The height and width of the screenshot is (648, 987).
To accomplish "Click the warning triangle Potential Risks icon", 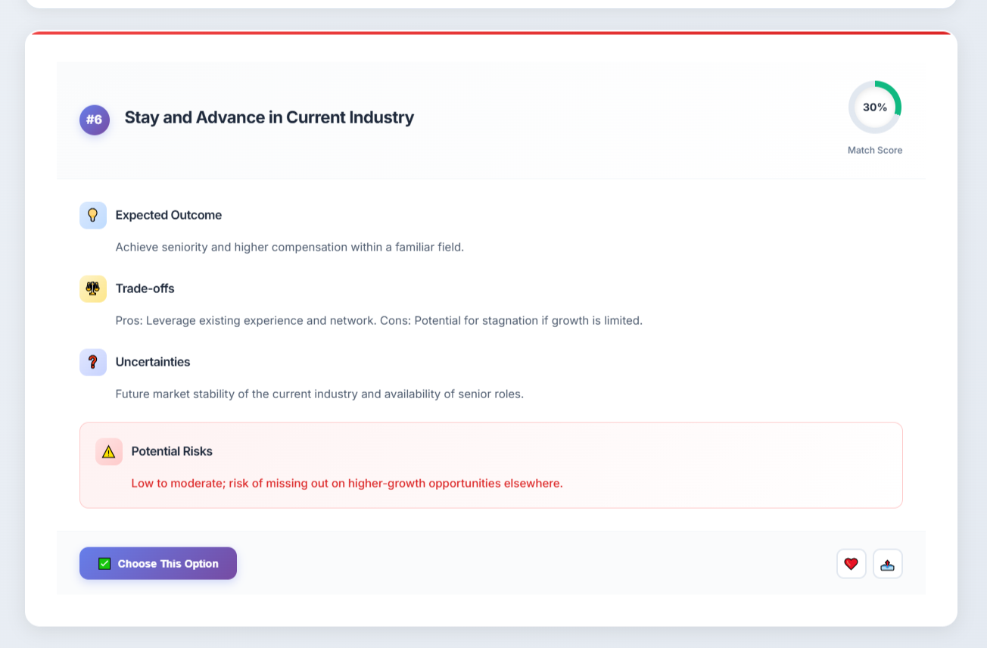I will (x=109, y=451).
